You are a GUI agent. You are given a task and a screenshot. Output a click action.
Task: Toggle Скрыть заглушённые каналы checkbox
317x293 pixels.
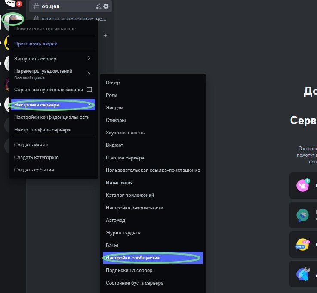[x=89, y=90]
